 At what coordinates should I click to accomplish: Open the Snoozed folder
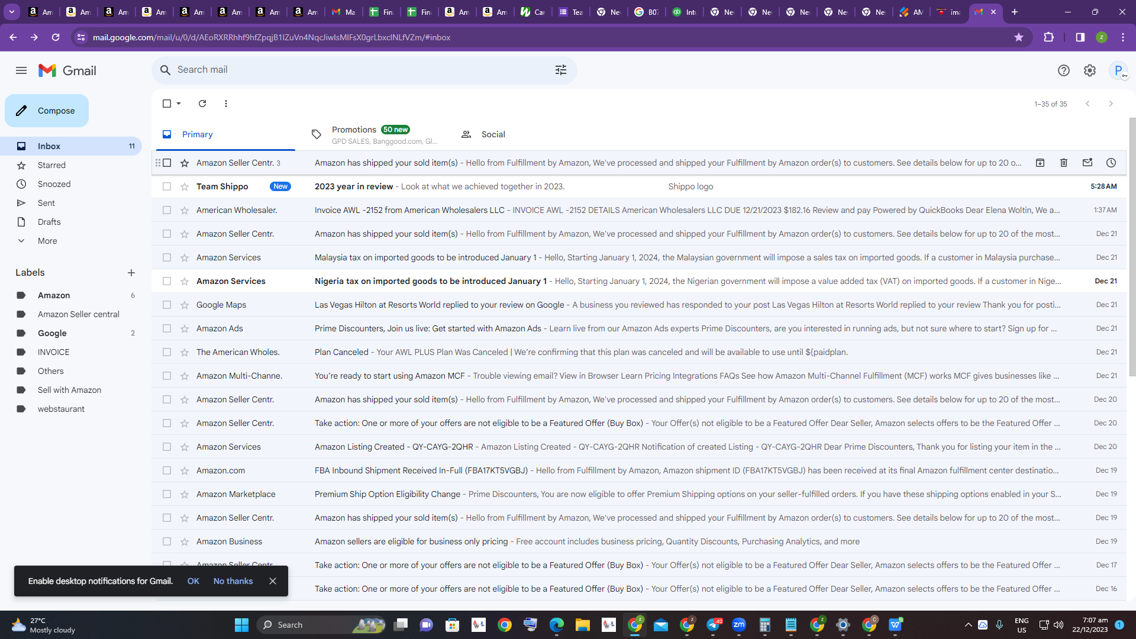point(54,184)
